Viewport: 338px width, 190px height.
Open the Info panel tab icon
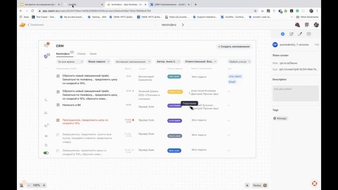pos(283,34)
